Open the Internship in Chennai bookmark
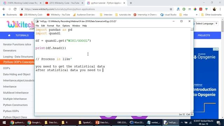The height and width of the screenshot is (126, 224). click(145, 15)
